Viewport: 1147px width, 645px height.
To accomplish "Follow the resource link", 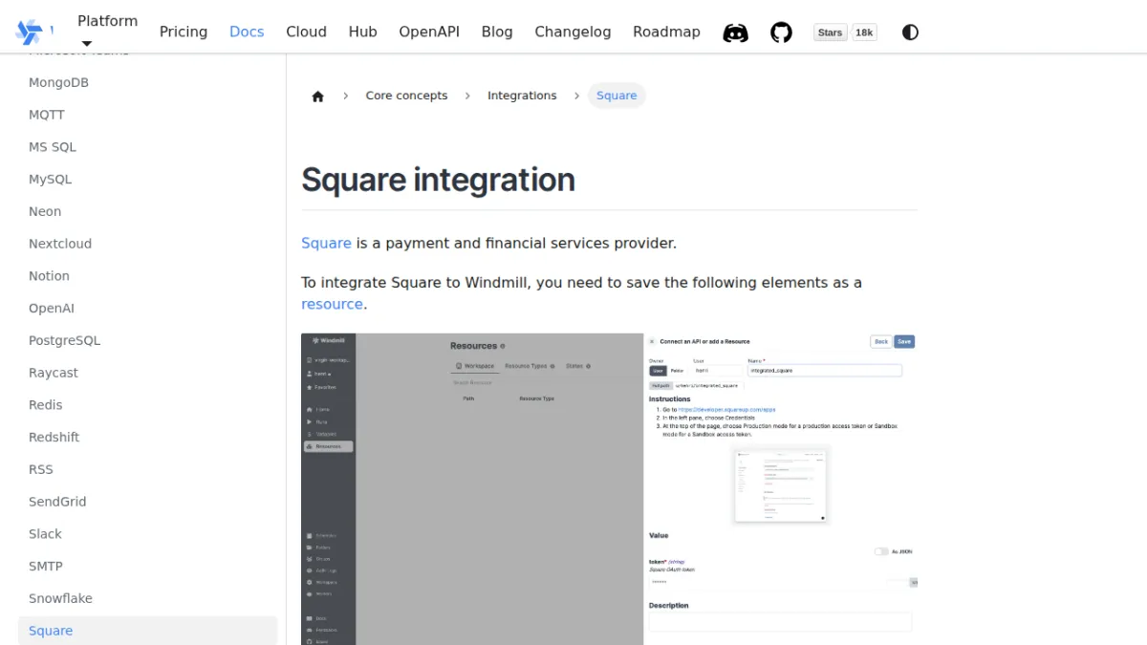I will [x=332, y=304].
